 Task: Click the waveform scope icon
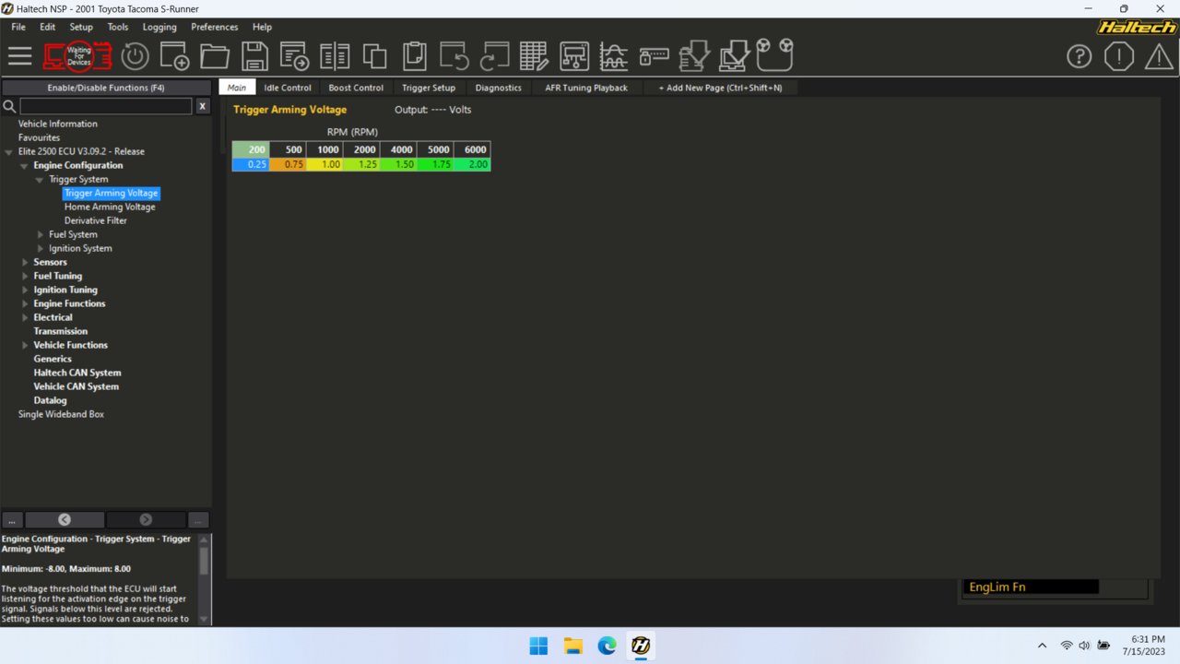click(614, 56)
